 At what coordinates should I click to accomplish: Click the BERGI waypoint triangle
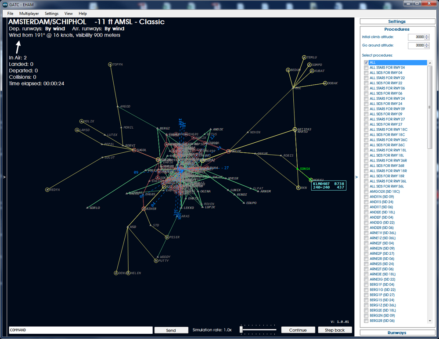(x=157, y=128)
